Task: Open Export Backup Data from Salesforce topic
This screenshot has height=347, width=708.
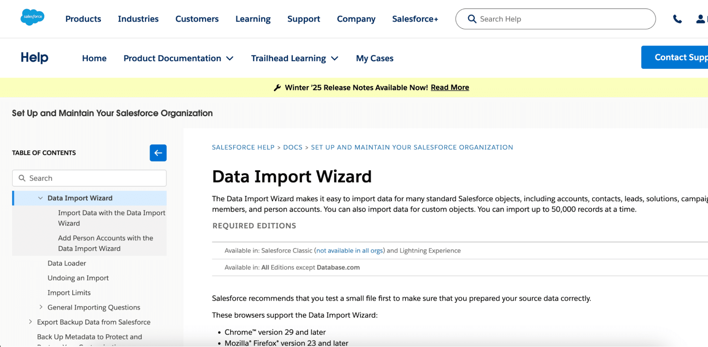Action: coord(94,322)
